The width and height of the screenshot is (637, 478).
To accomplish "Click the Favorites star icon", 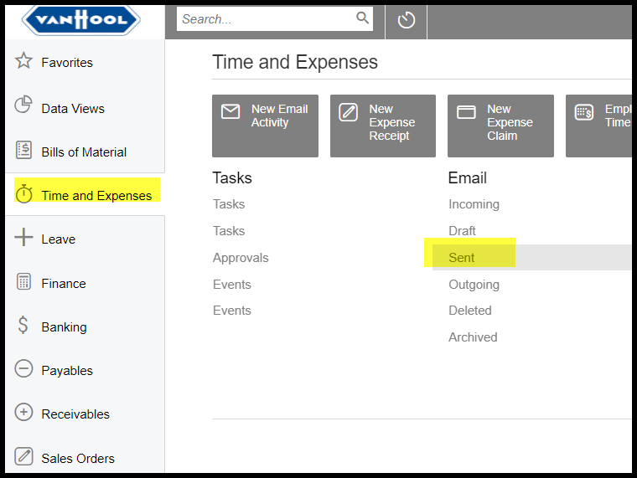I will click(23, 61).
